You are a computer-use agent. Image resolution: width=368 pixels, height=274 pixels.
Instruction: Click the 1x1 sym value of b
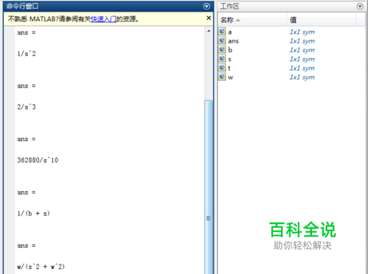coord(302,50)
